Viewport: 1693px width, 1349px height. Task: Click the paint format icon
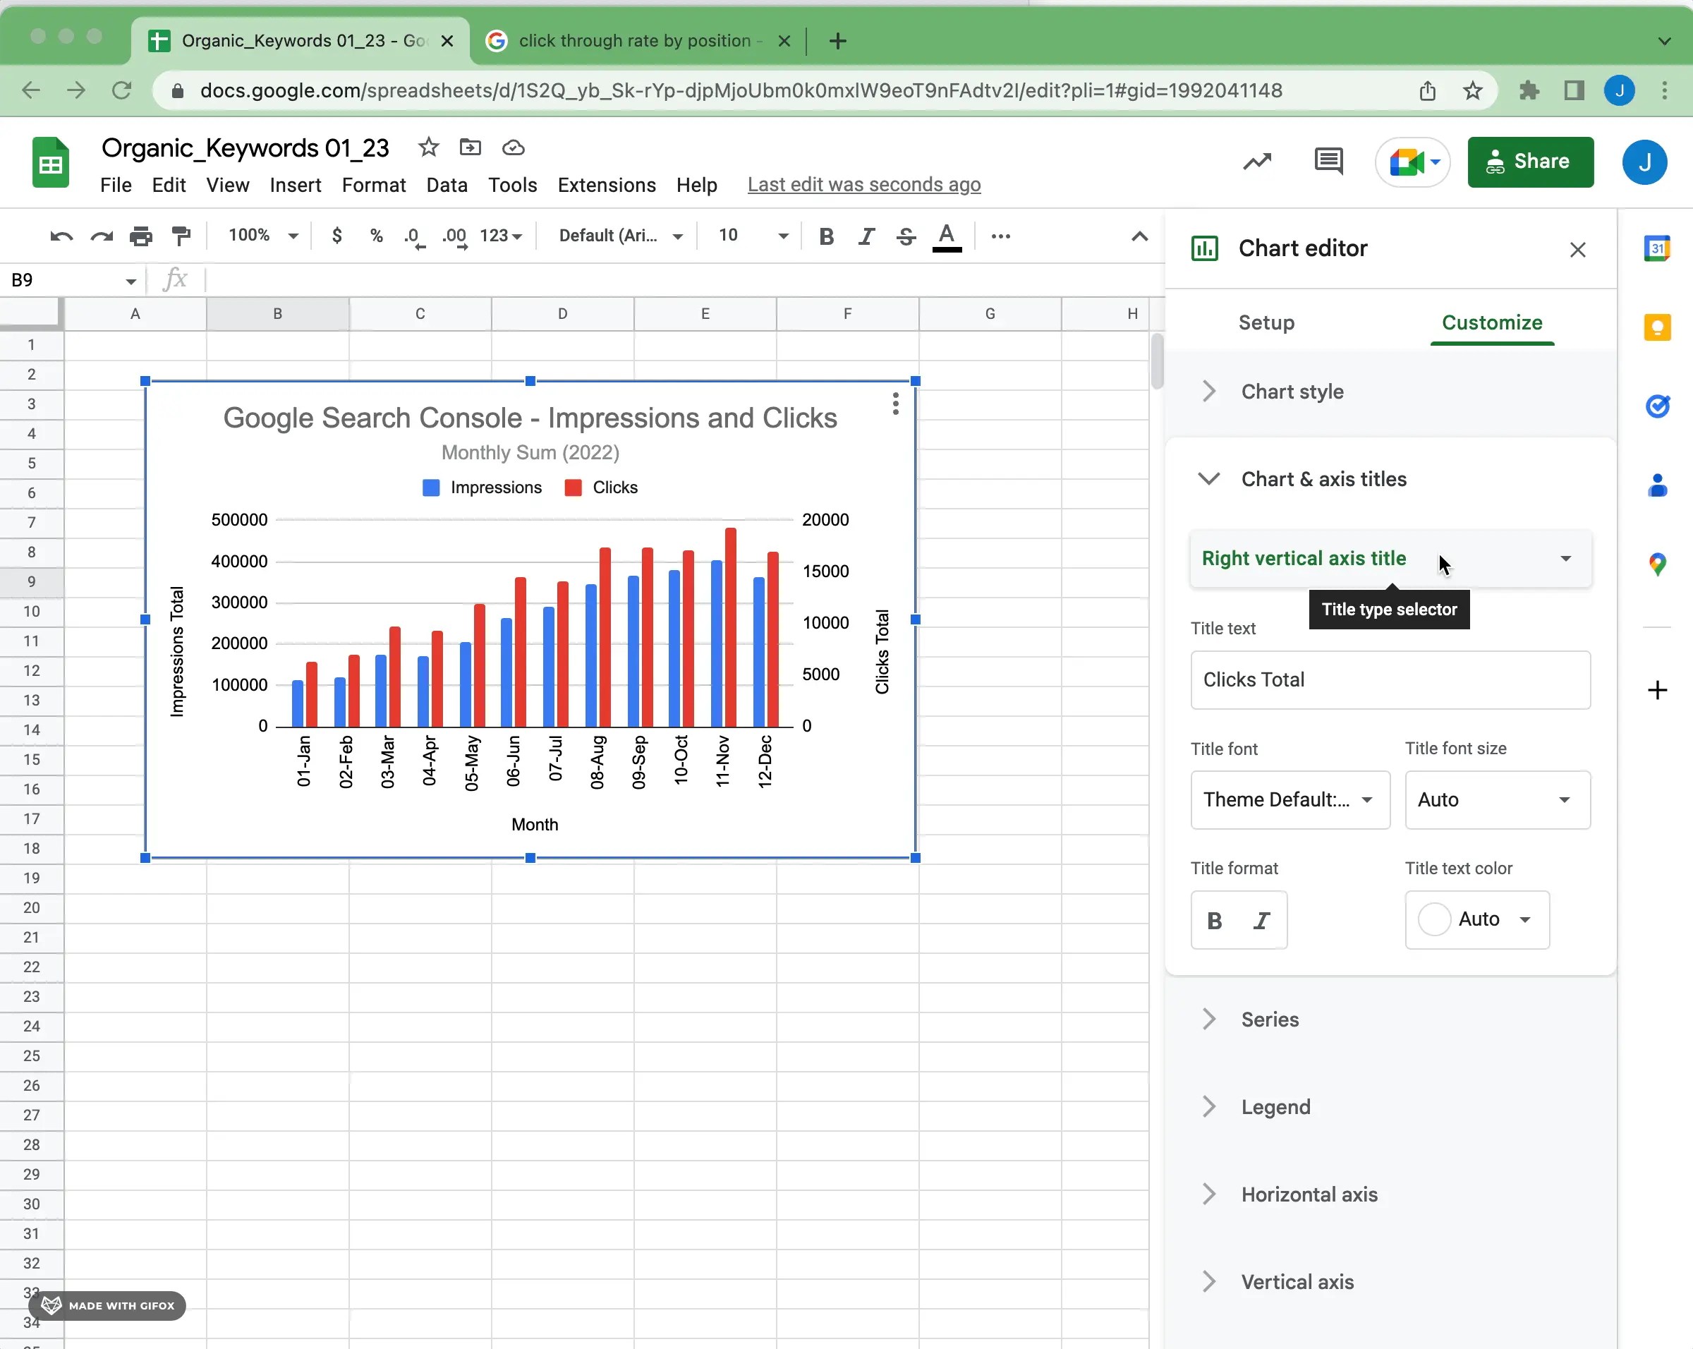pos(181,236)
